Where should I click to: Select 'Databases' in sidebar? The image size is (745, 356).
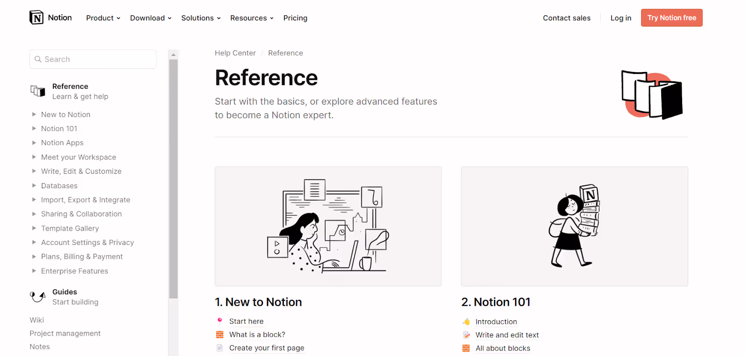click(59, 185)
